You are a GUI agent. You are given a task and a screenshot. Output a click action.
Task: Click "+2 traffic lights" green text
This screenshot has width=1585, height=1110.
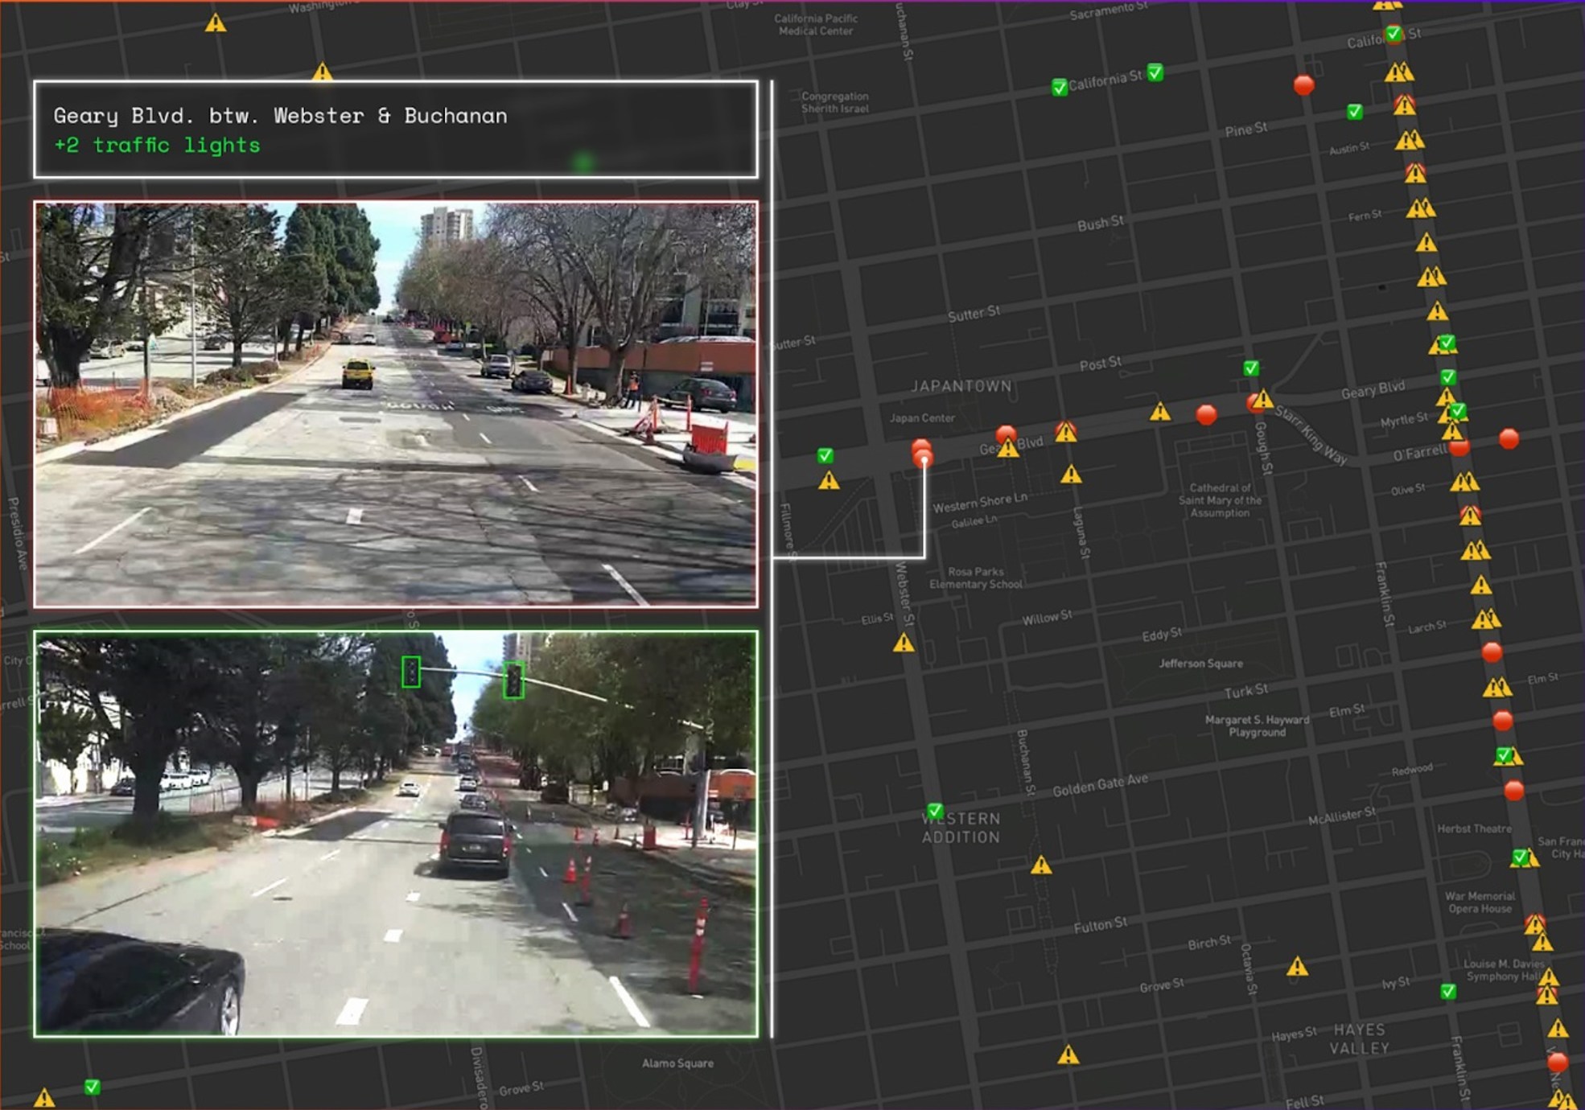[157, 146]
